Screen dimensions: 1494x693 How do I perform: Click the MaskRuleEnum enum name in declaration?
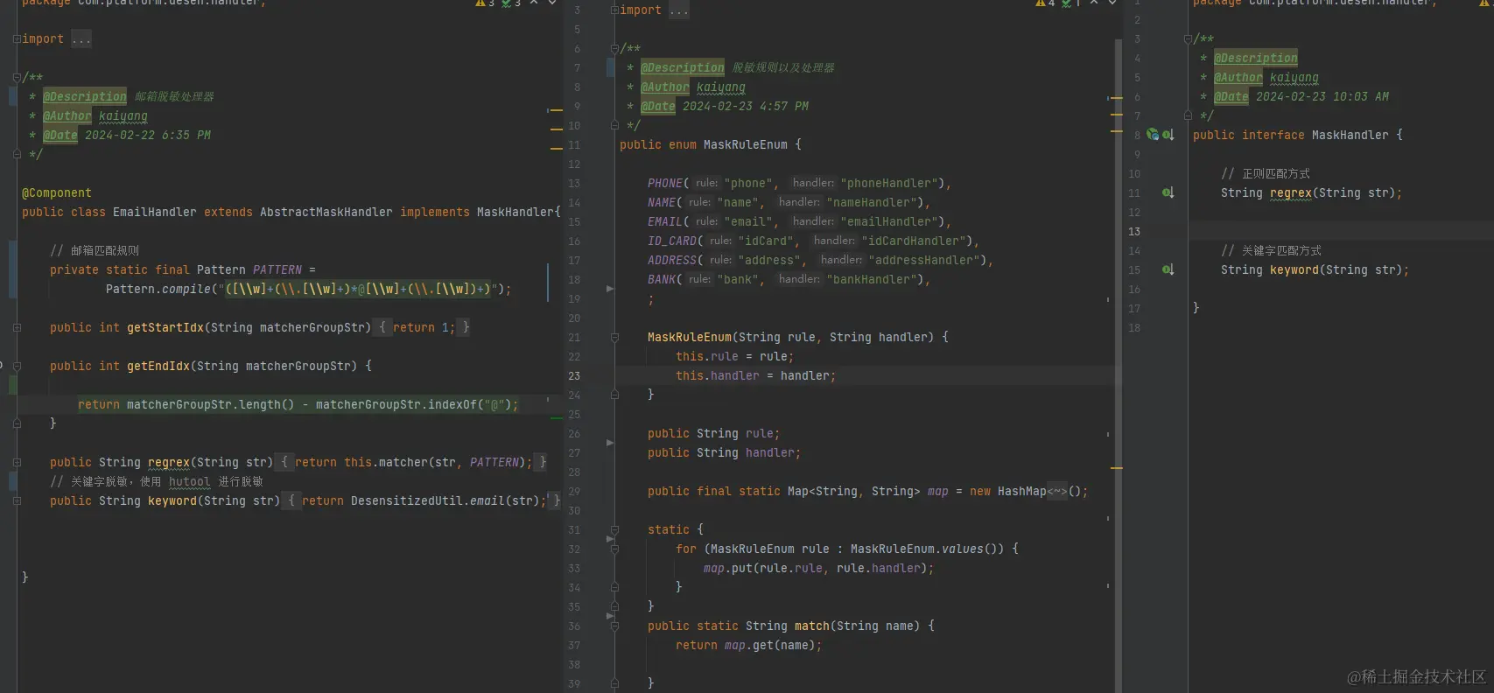tap(746, 144)
